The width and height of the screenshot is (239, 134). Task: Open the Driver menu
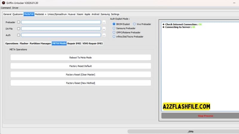pyautogui.click(x=15, y=8)
